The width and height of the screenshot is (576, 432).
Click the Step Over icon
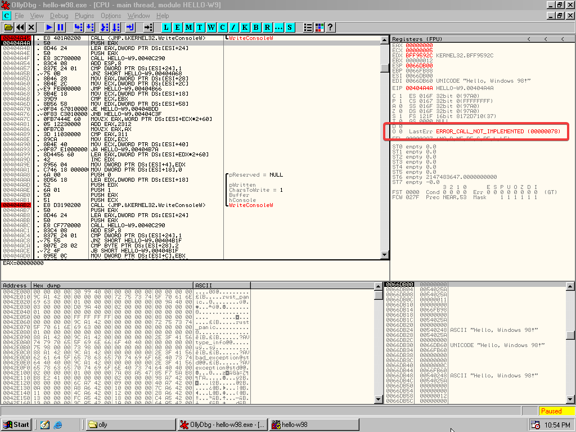[x=90, y=28]
